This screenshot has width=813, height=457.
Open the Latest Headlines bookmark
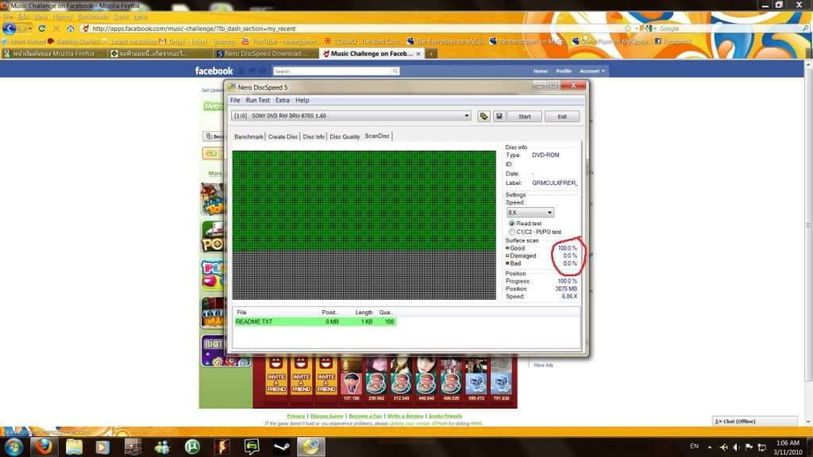[x=129, y=41]
